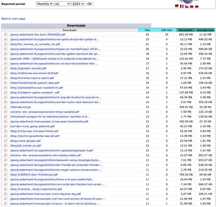Click PDF icon for lektionen-aus-einem-bluff.pdf

pos(6,73)
